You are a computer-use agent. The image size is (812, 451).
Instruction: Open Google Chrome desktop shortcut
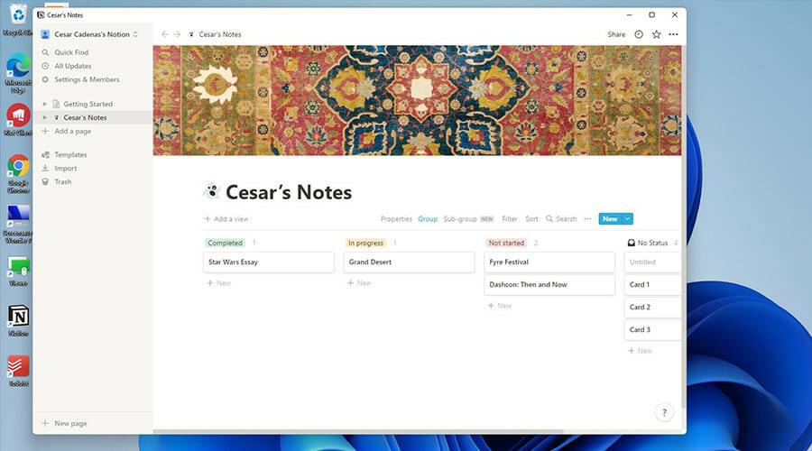click(18, 174)
